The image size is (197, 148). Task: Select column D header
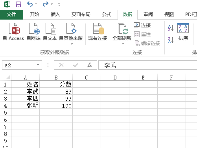(x=115, y=78)
